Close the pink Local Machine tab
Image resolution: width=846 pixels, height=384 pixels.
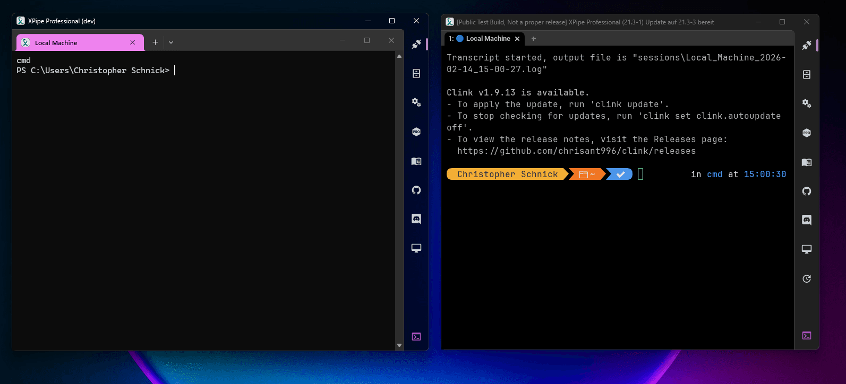[133, 42]
